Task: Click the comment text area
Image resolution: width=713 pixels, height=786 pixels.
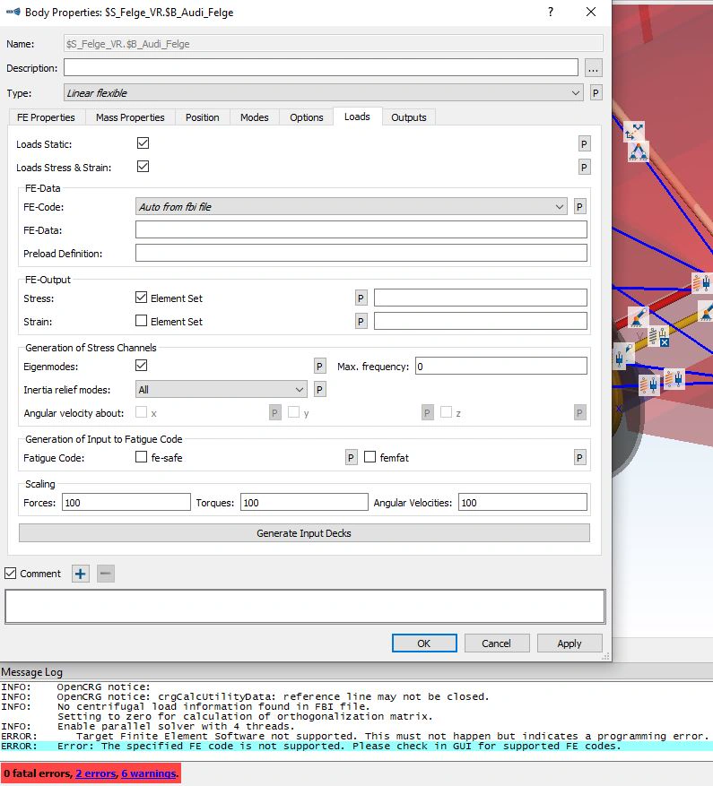Action: click(x=305, y=607)
